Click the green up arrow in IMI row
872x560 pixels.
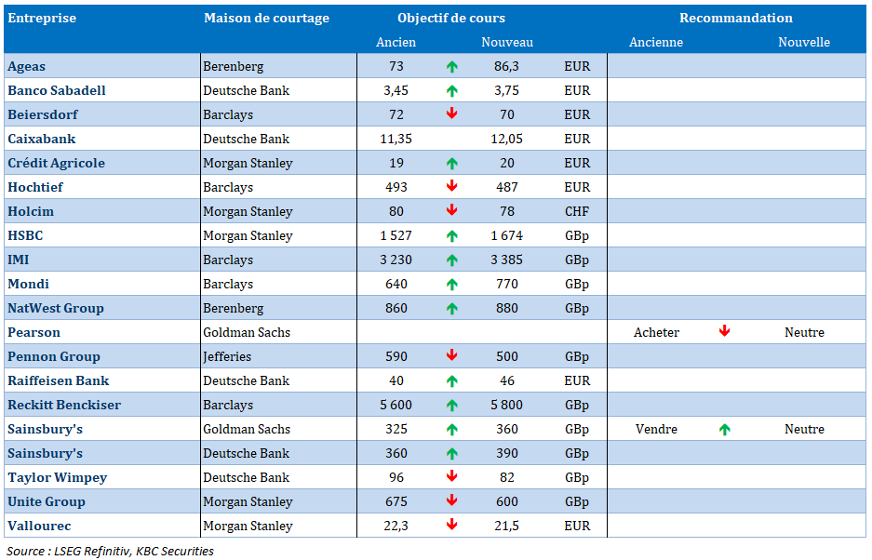point(451,260)
